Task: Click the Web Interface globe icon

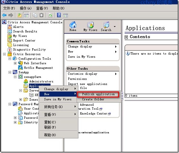Action: (x=21, y=63)
